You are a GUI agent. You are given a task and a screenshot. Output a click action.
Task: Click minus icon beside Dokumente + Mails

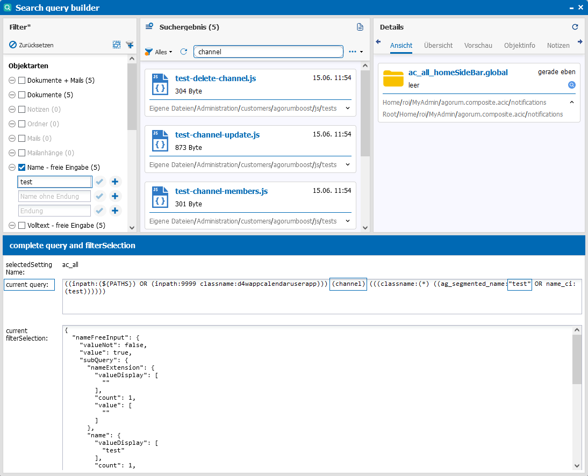tap(12, 80)
